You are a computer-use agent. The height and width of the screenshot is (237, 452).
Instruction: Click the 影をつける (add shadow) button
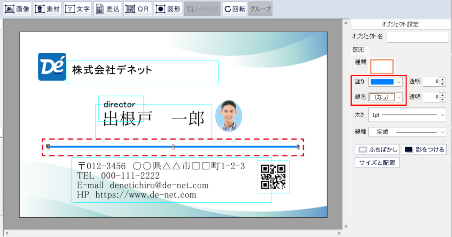pyautogui.click(x=424, y=150)
